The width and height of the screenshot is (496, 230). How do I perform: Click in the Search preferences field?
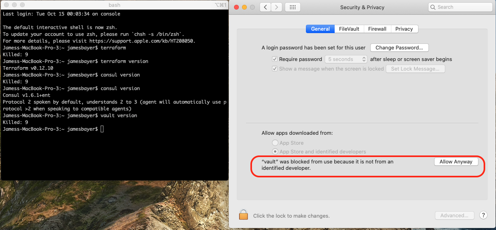[460, 7]
